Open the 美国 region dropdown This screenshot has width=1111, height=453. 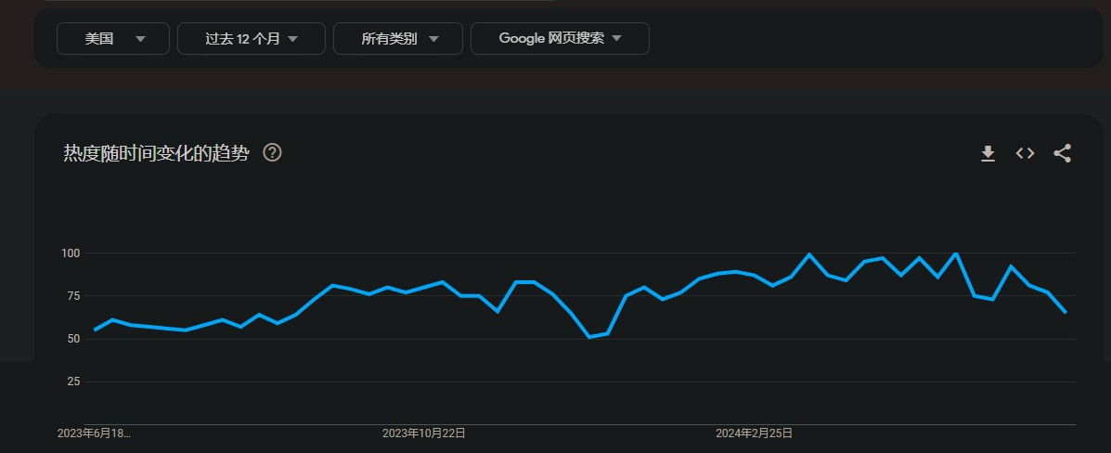pos(113,38)
